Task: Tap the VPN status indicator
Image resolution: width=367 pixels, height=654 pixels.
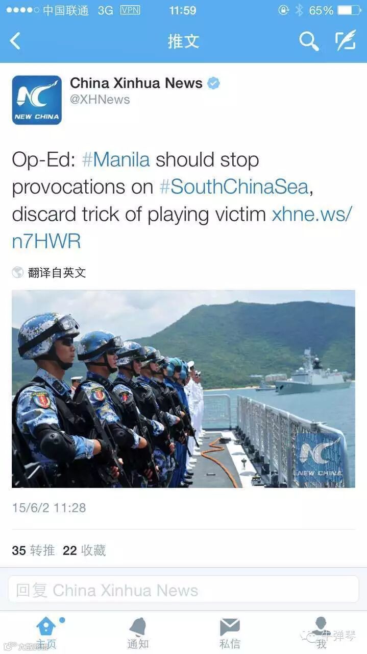Action: point(130,10)
